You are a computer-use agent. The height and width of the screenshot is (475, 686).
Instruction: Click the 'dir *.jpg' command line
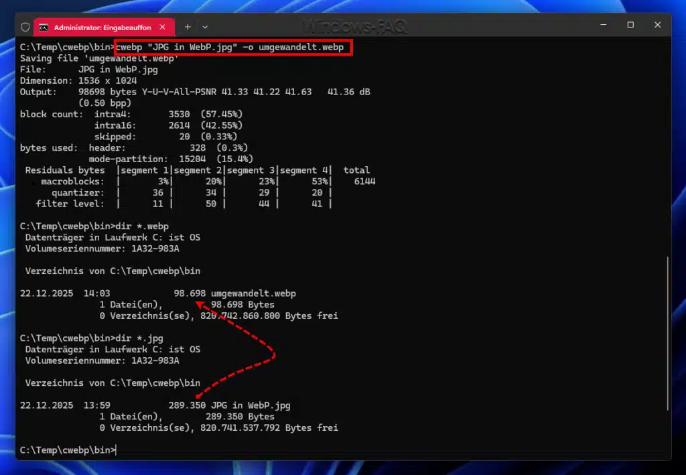(x=137, y=338)
